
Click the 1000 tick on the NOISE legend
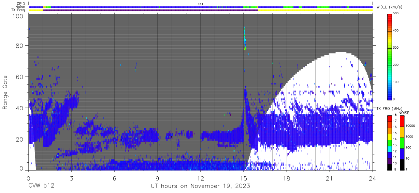(x=409, y=137)
